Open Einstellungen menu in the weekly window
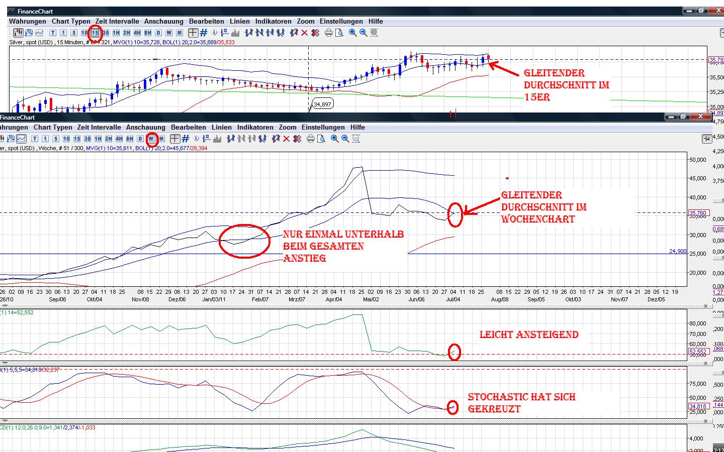Image resolution: width=724 pixels, height=452 pixels. pos(323,127)
